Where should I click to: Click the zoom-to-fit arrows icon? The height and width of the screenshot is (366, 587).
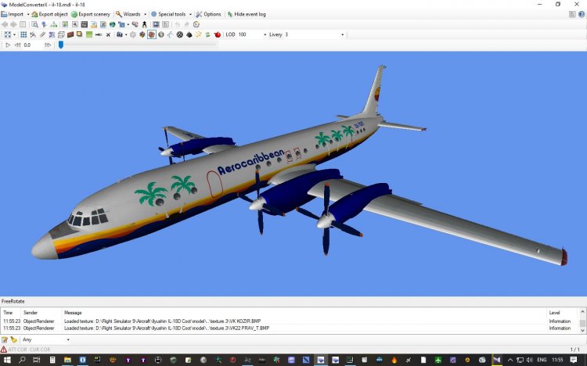coord(8,34)
